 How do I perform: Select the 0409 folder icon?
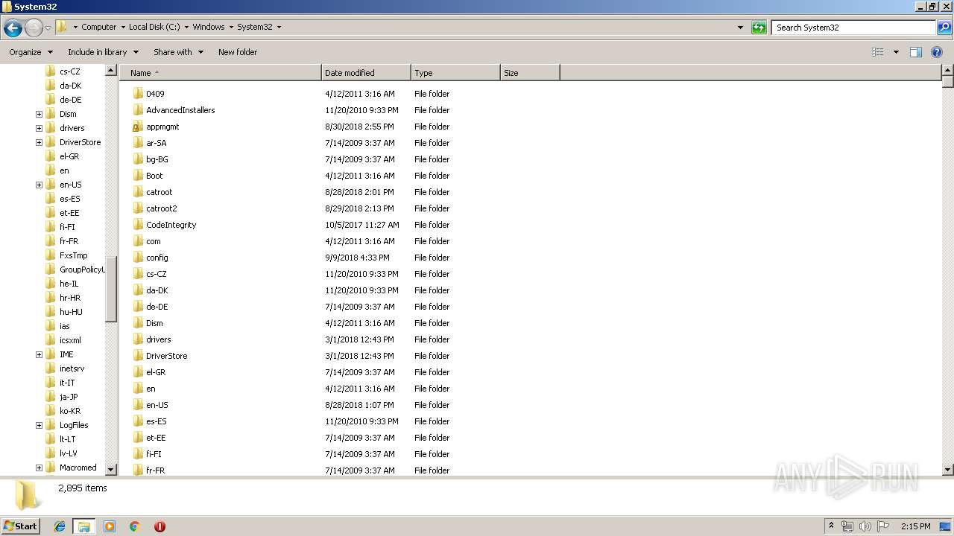[137, 94]
